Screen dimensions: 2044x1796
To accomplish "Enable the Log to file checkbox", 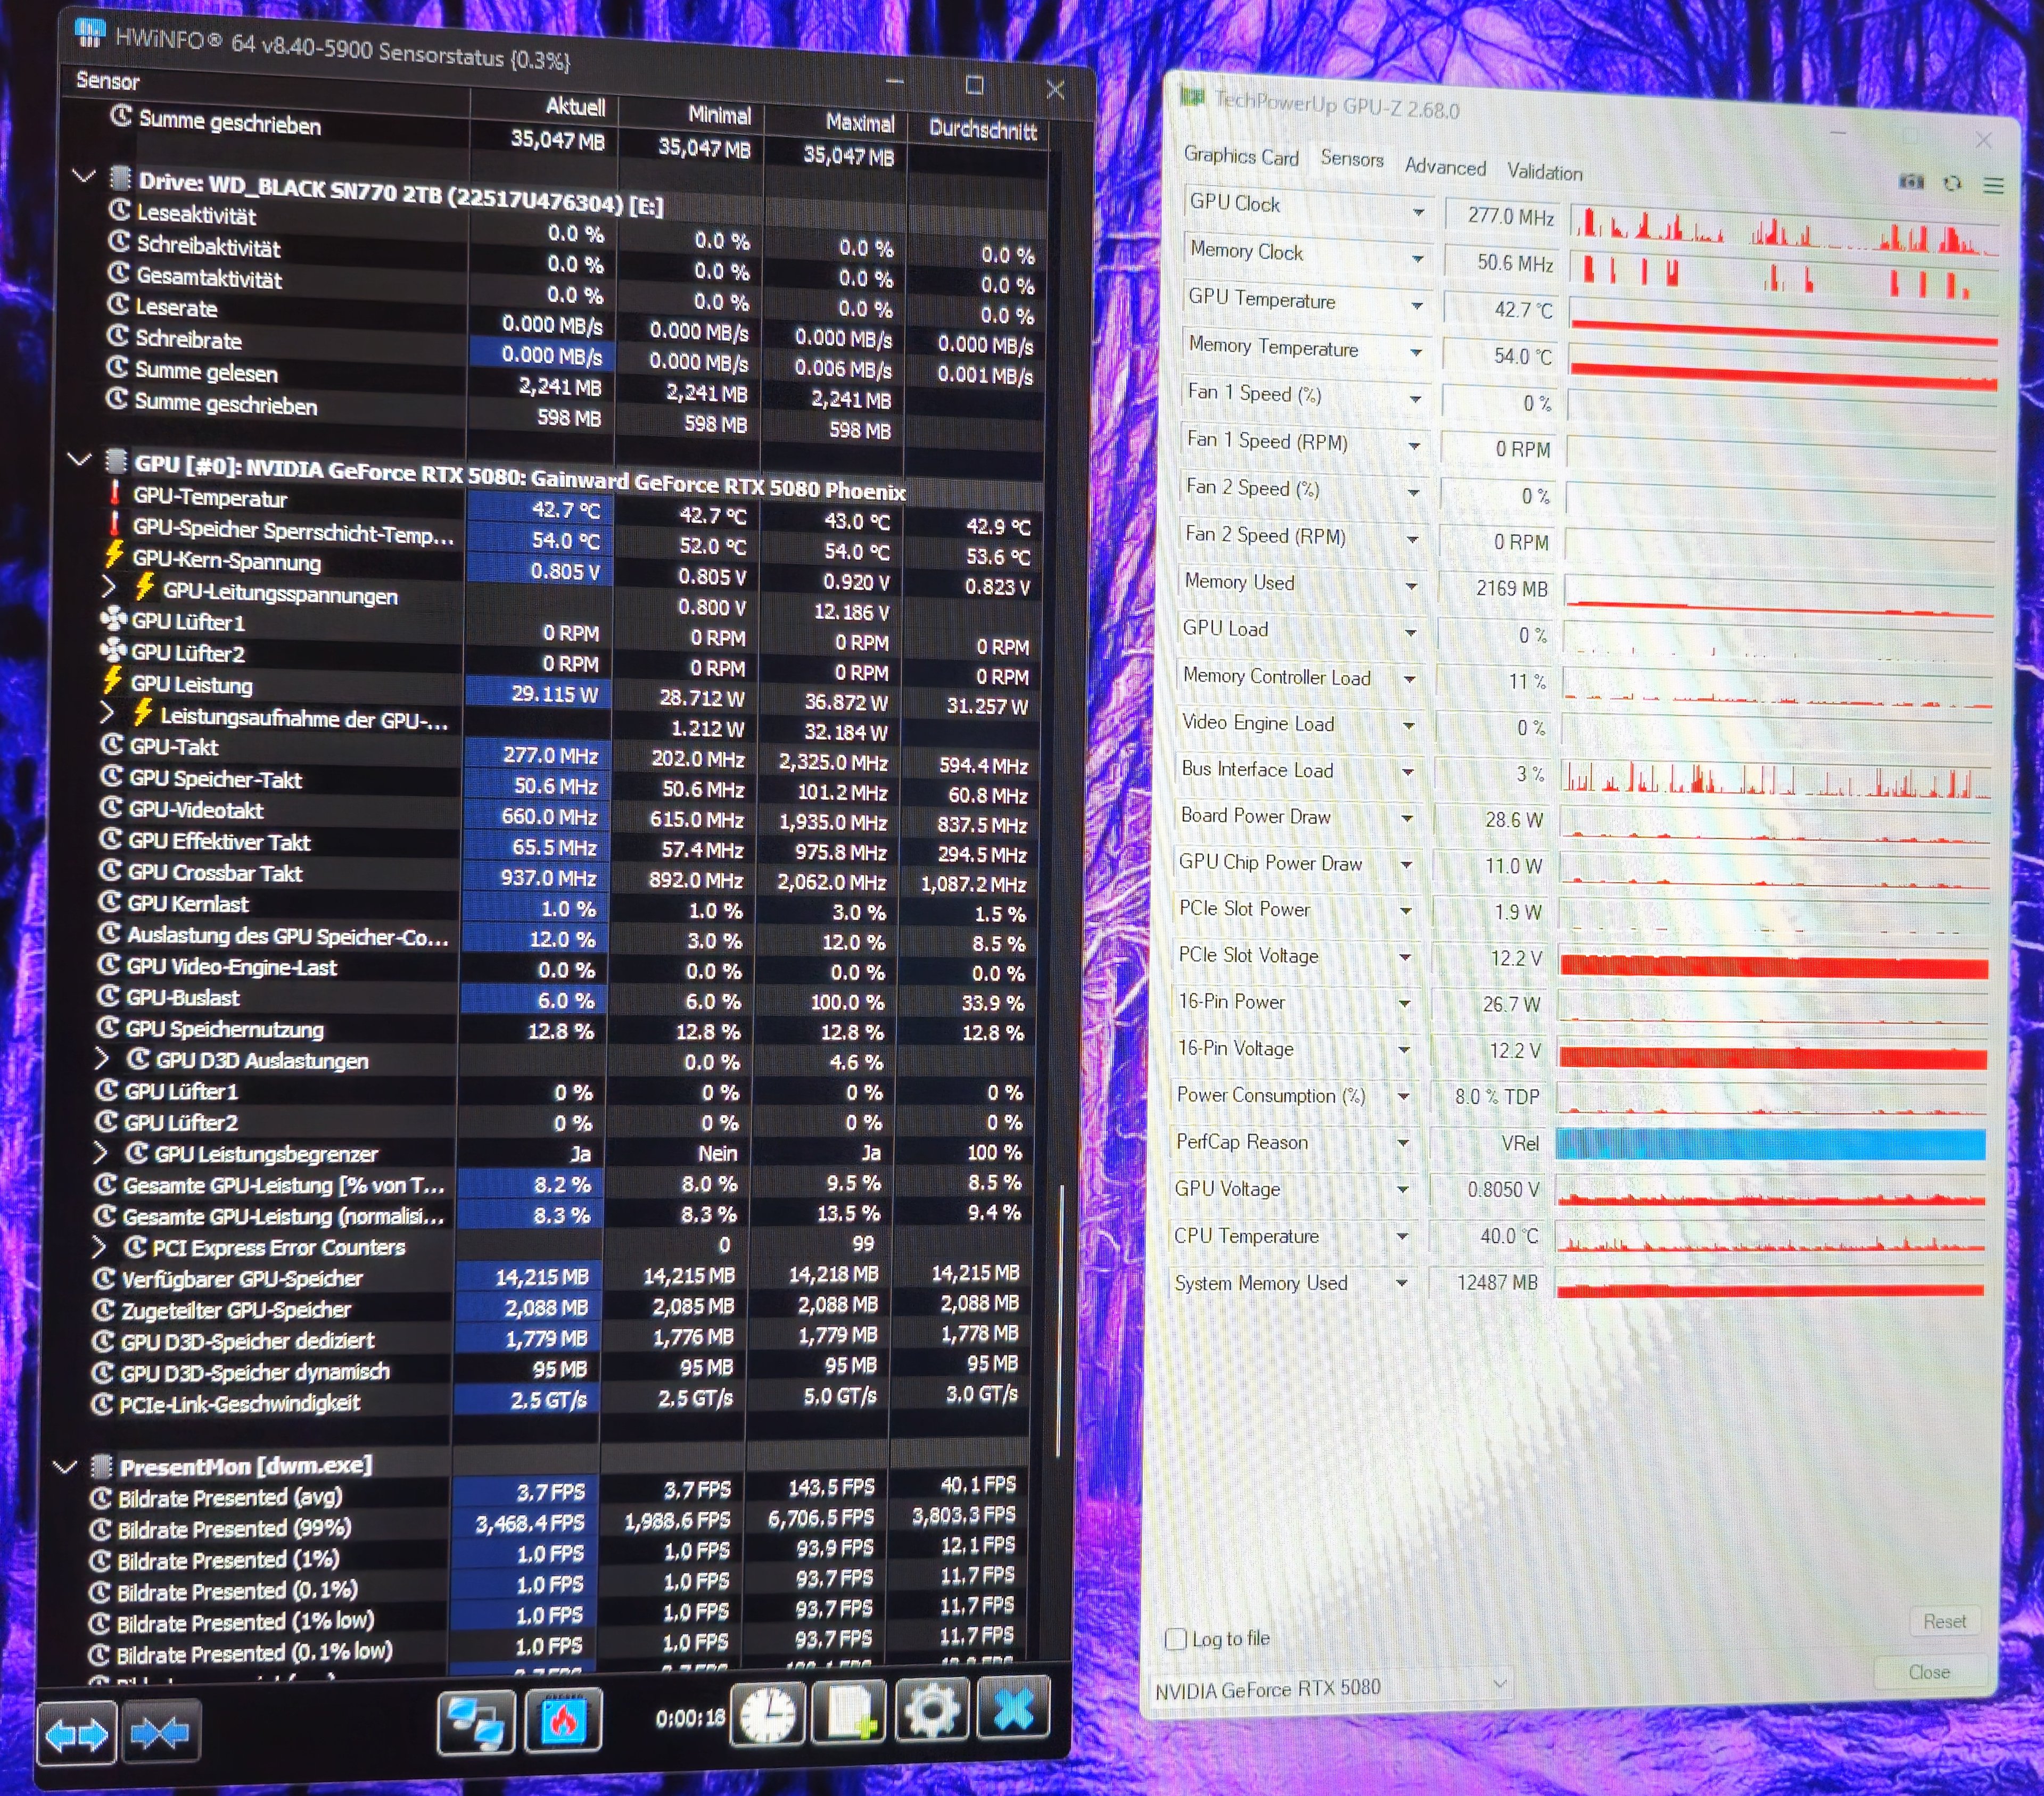I will (x=1176, y=1638).
